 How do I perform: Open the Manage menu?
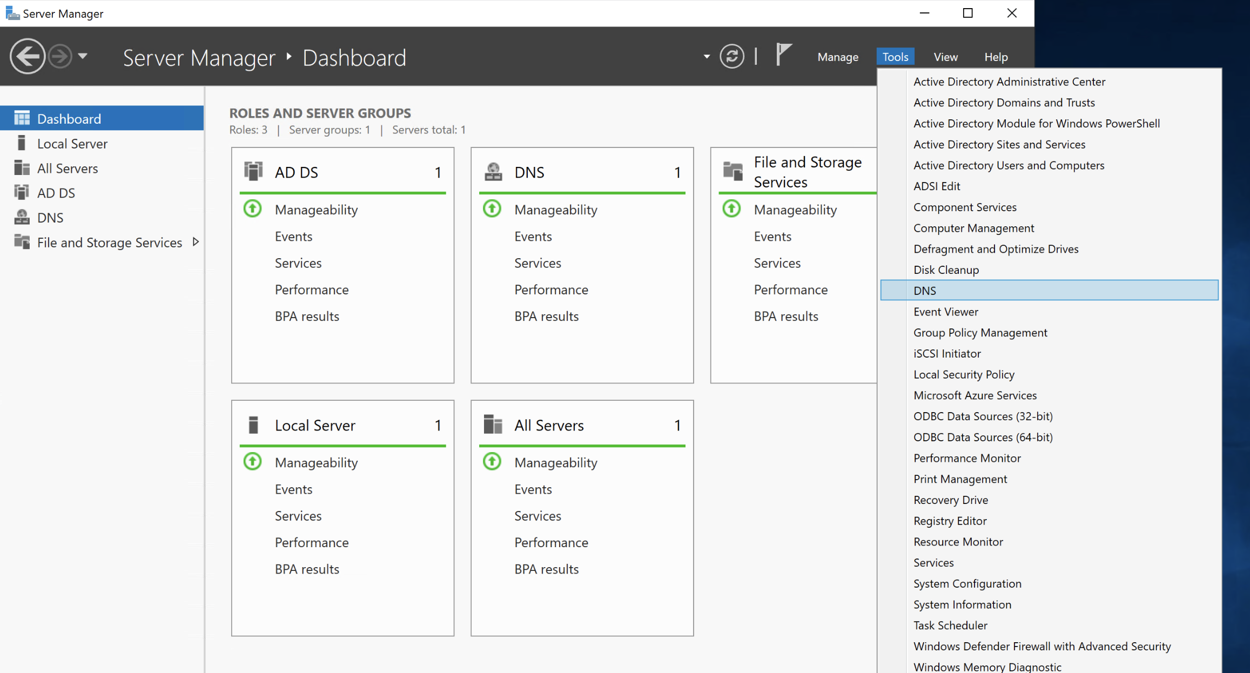point(837,57)
